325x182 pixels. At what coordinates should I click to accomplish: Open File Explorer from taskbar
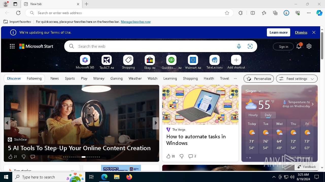coord(117,177)
